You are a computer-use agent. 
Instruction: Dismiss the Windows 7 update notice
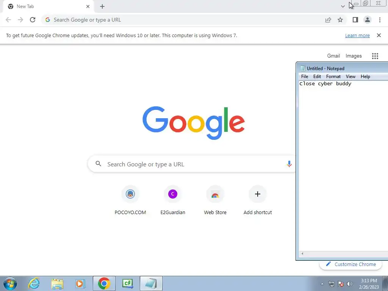coord(379,35)
